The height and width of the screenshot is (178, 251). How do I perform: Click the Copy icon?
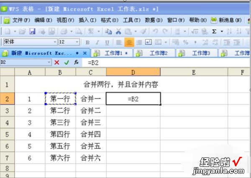(108, 31)
